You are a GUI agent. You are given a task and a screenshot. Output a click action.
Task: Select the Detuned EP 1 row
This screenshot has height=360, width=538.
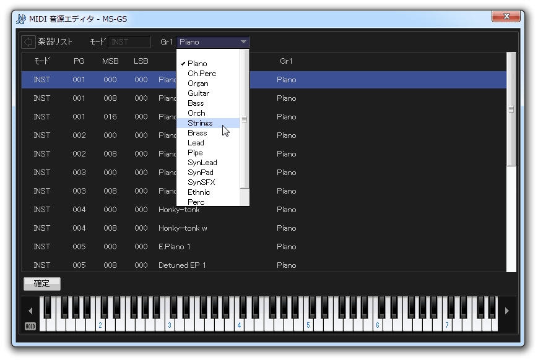[x=264, y=265]
